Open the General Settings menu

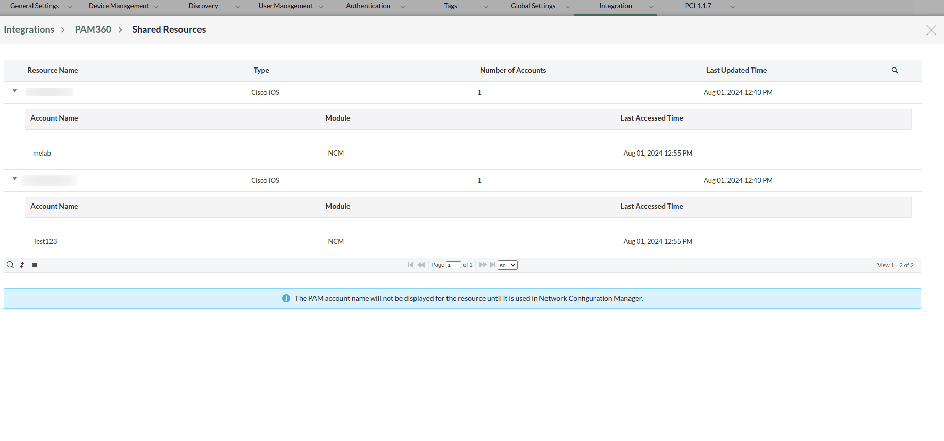35,6
